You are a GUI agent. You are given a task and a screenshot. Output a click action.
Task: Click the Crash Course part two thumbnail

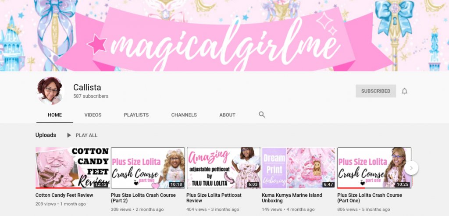[148, 168]
